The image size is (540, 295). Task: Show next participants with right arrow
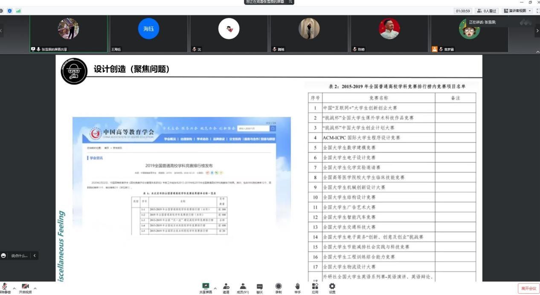tap(537, 30)
